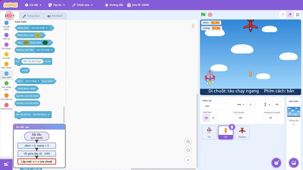The image size is (303, 170).
Task: Select the MayBay sprite thumbnail
Action: coord(242,132)
